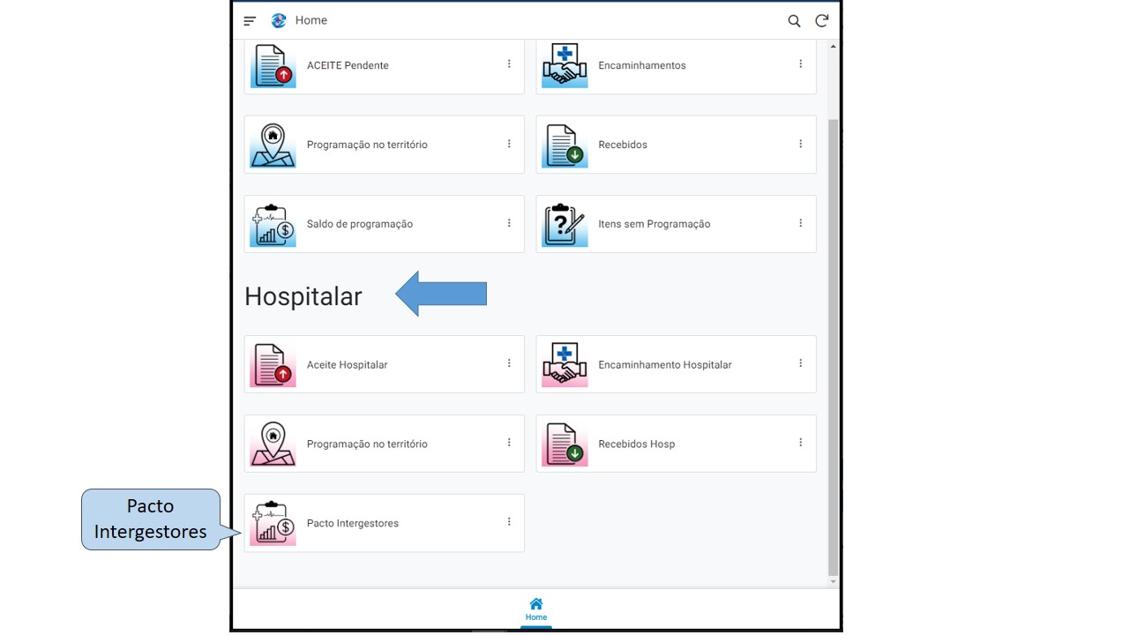Open the Encaminhamento Hospitalar card

tap(664, 365)
